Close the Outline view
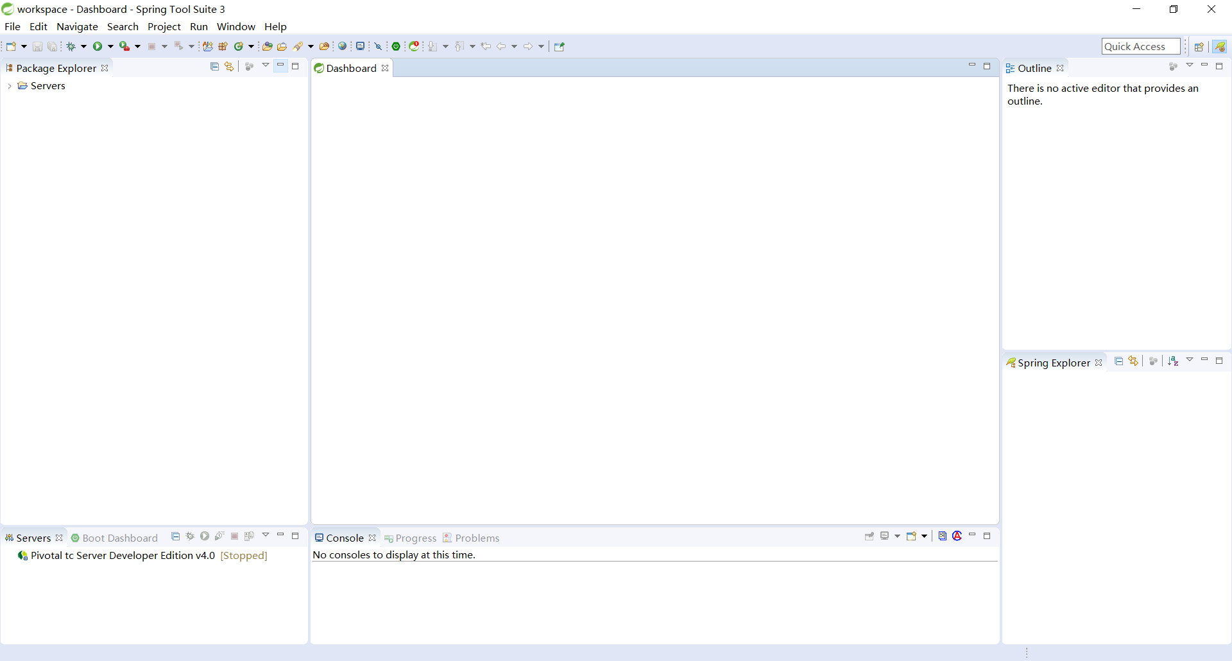The height and width of the screenshot is (661, 1232). point(1060,68)
